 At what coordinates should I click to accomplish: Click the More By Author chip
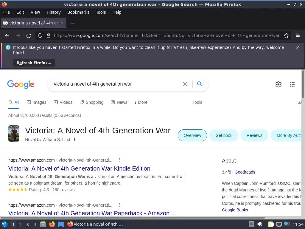[286, 135]
